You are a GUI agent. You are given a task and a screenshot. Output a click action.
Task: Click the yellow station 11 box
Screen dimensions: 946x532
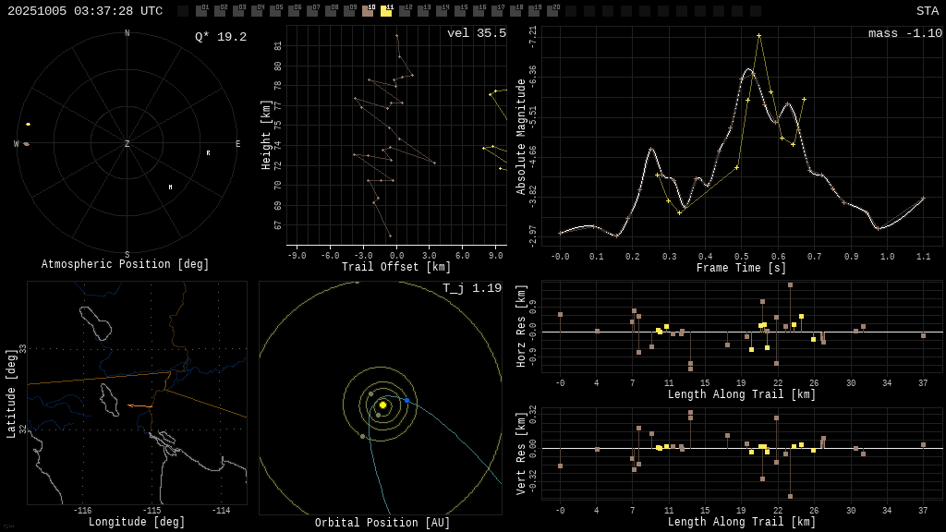386,11
